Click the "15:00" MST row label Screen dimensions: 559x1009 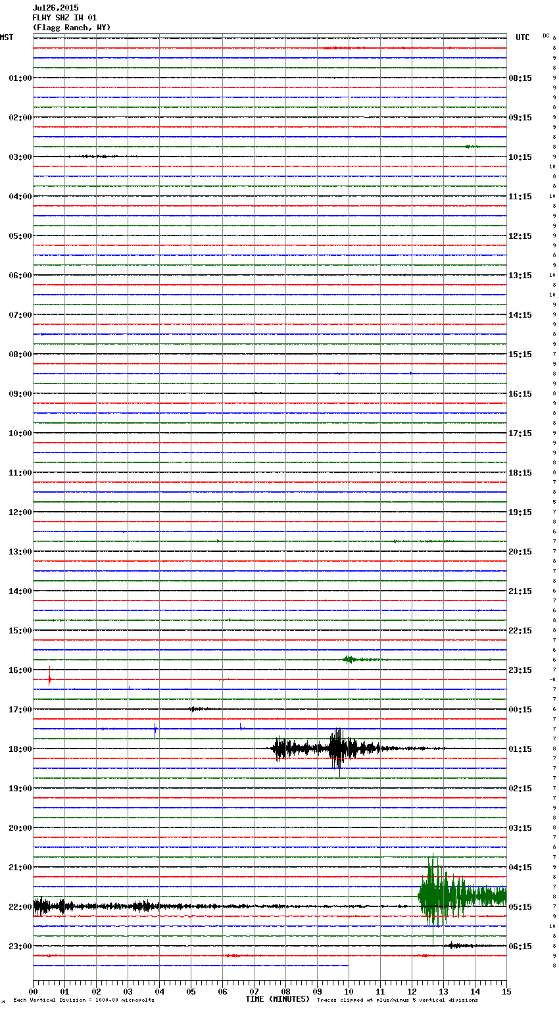[20, 631]
